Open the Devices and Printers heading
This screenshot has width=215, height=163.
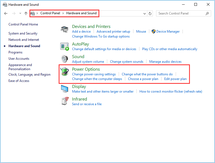point(91,26)
